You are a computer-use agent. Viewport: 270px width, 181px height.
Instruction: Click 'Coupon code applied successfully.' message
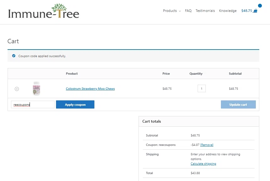[42, 56]
